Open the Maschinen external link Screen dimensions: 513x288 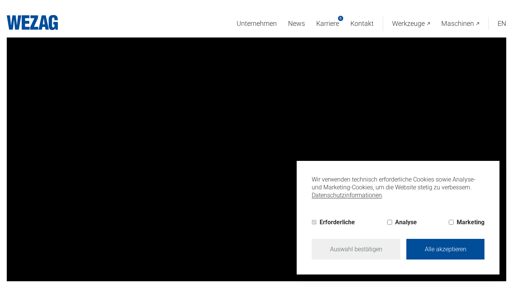457,24
